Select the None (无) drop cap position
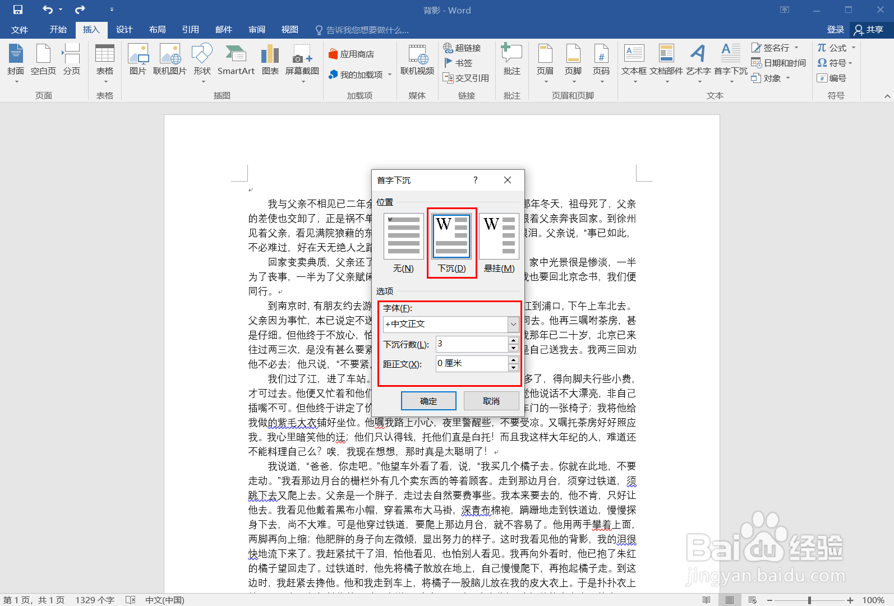Image resolution: width=894 pixels, height=606 pixels. 403,243
